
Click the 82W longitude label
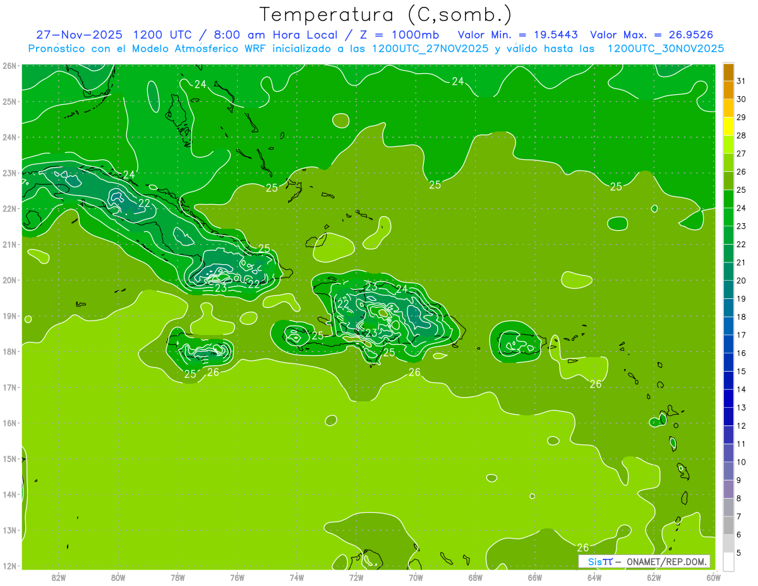59,577
